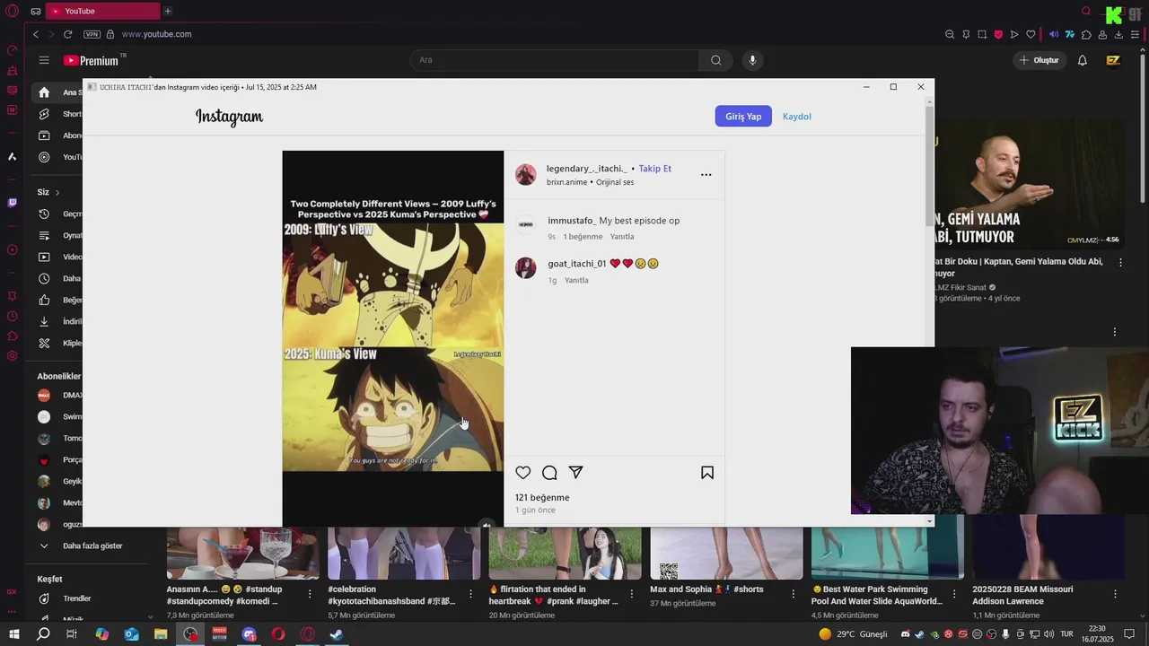Image resolution: width=1149 pixels, height=646 pixels.
Task: Open Opera sidebar settings gear
Action: point(12,356)
